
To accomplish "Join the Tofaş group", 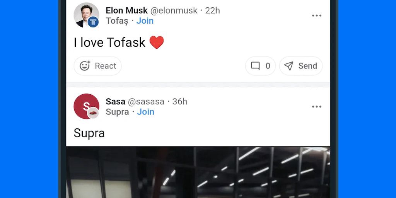I will coord(145,21).
